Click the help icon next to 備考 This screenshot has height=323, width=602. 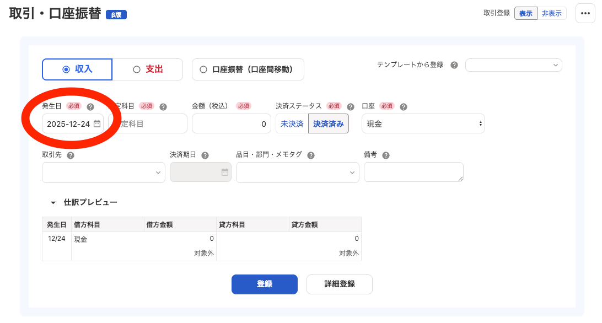click(x=386, y=155)
